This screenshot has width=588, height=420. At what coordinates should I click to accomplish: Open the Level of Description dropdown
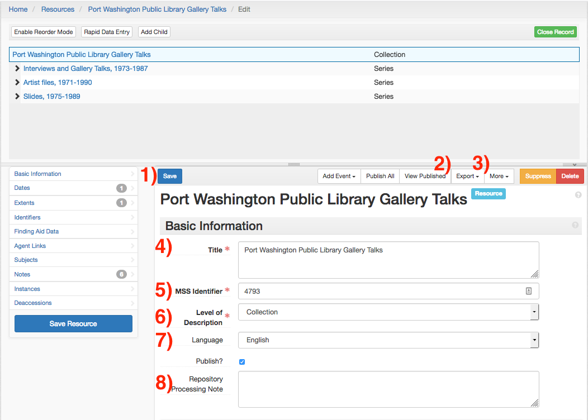pos(388,312)
